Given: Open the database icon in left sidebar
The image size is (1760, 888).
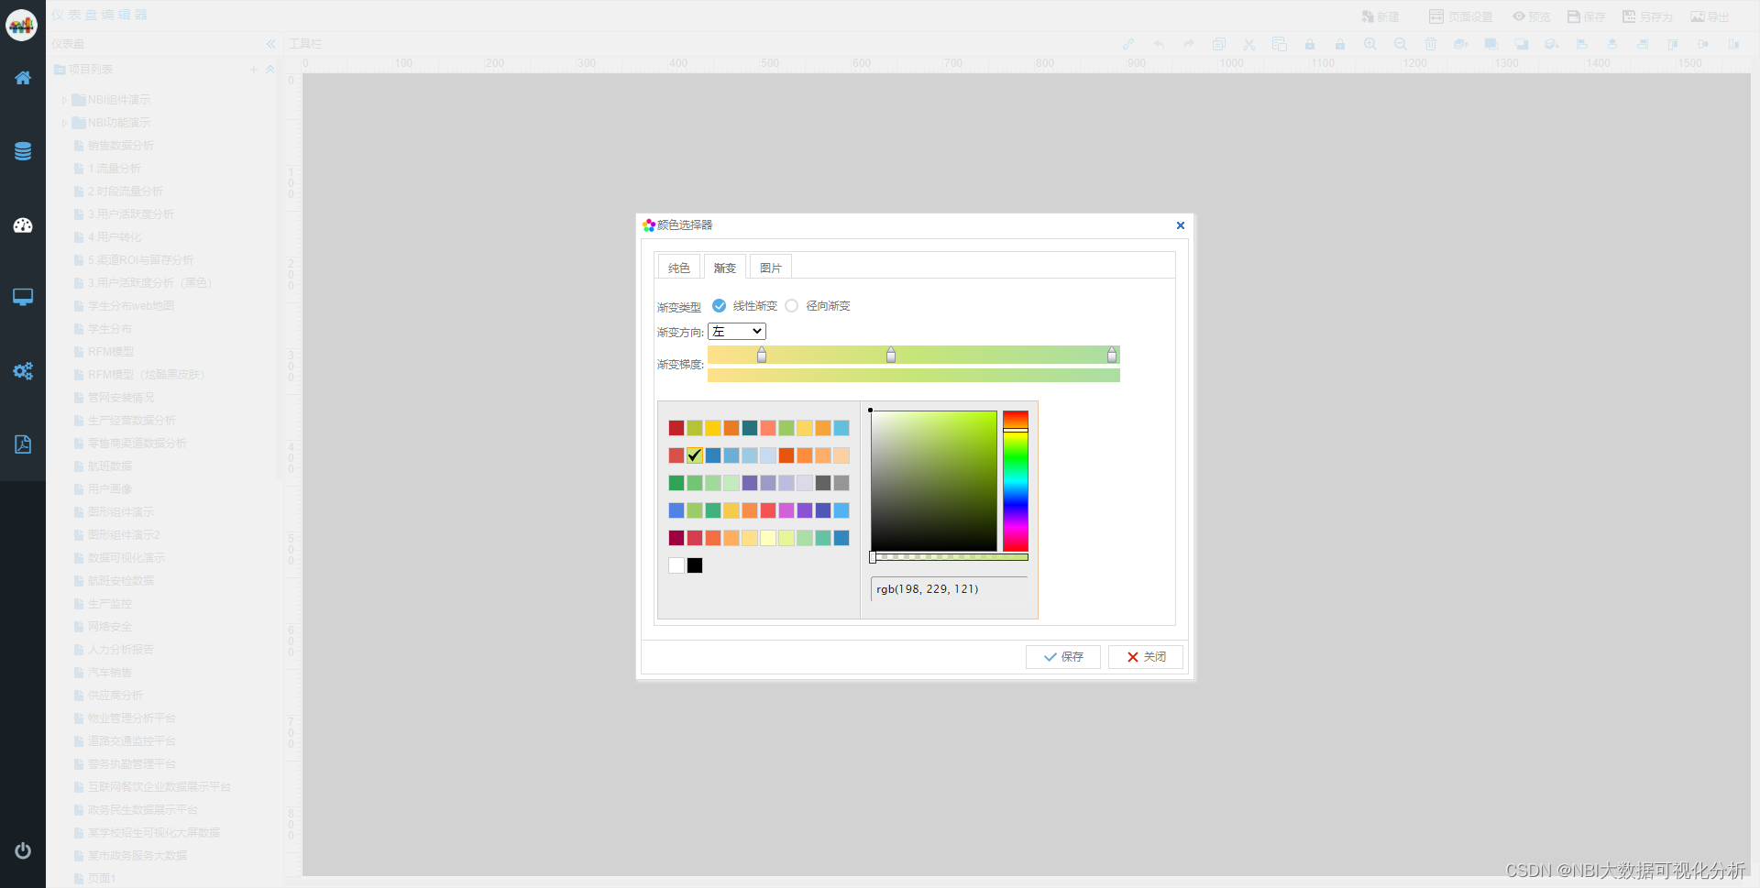Looking at the screenshot, I should [x=23, y=151].
